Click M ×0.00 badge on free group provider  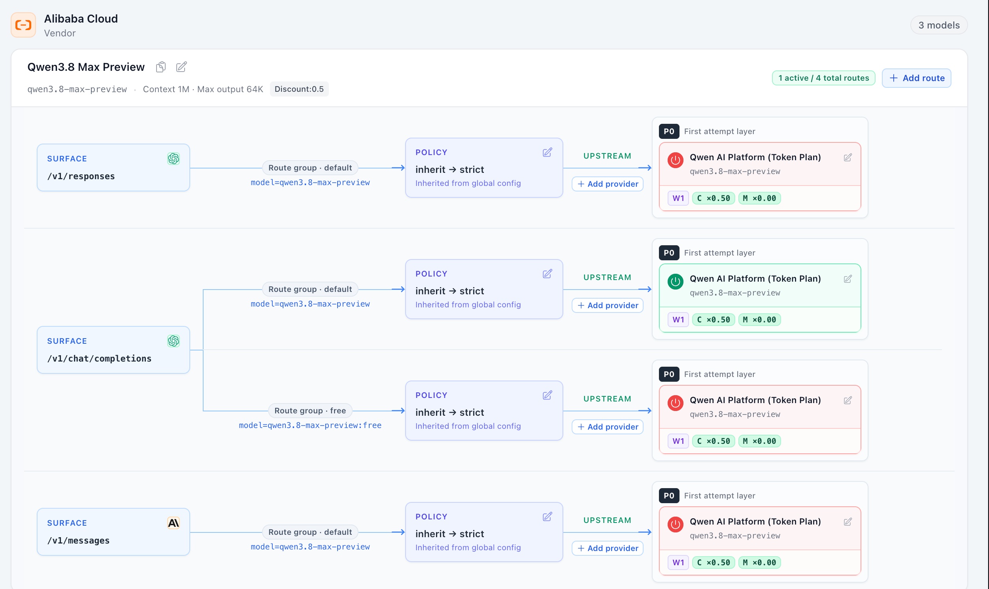click(759, 441)
